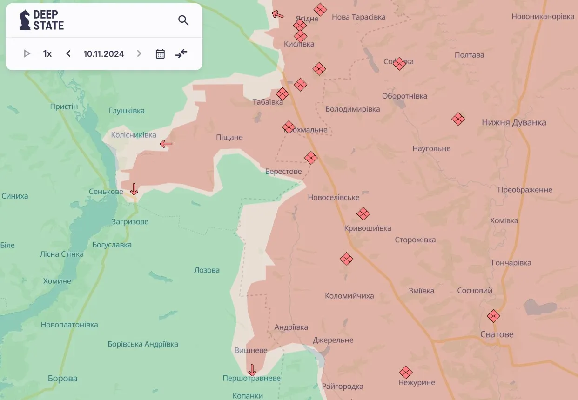This screenshot has width=578, height=400.
Task: Open the calendar date picker
Action: coord(160,53)
